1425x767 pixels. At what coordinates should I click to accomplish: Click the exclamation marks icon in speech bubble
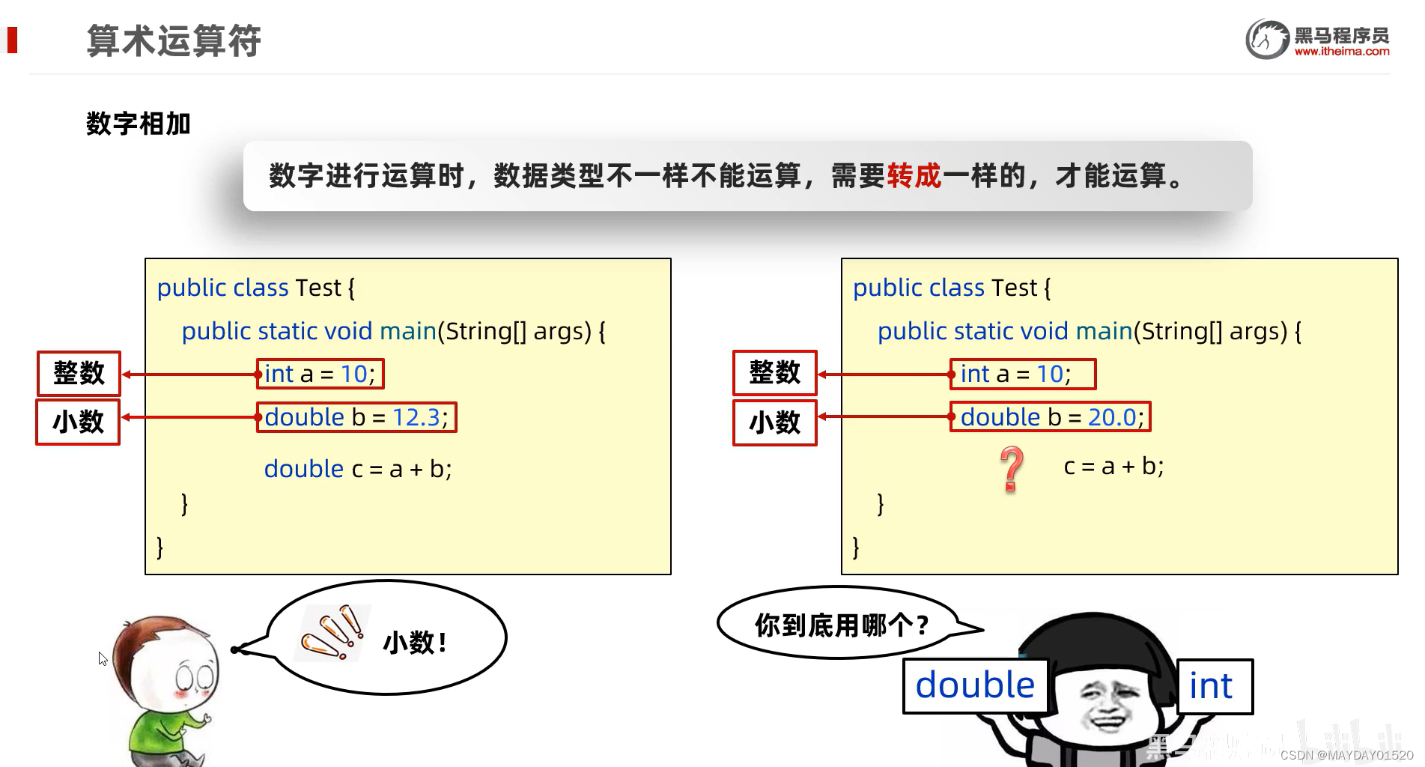pos(332,632)
